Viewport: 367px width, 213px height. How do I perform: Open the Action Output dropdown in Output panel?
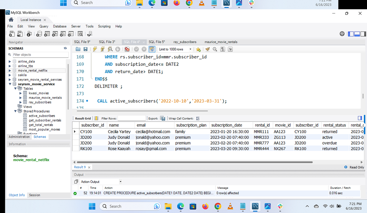(x=120, y=181)
